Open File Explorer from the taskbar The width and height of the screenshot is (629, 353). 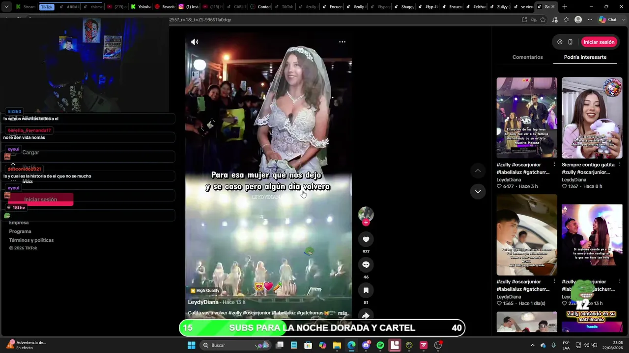337,345
